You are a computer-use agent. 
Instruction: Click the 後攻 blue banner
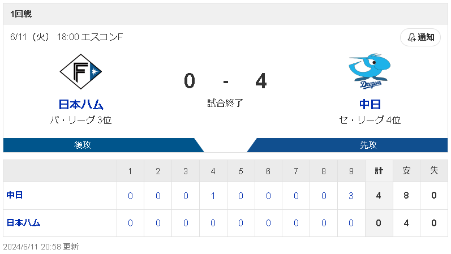[104, 145]
